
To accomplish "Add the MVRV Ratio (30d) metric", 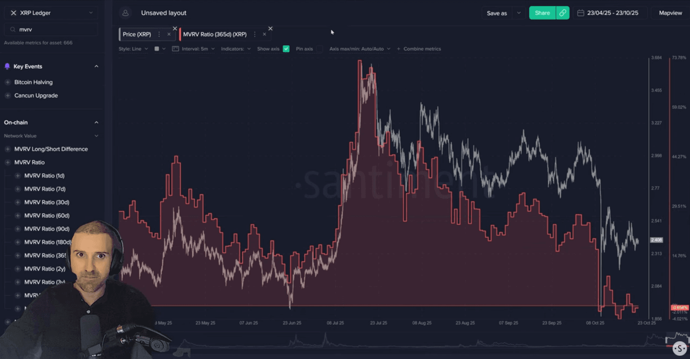I will click(18, 202).
